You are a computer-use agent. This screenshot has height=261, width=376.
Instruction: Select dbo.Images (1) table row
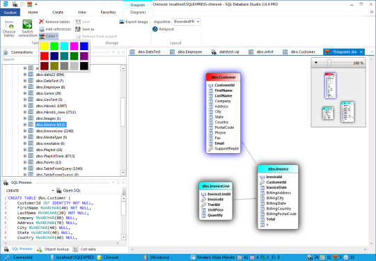pos(48,118)
